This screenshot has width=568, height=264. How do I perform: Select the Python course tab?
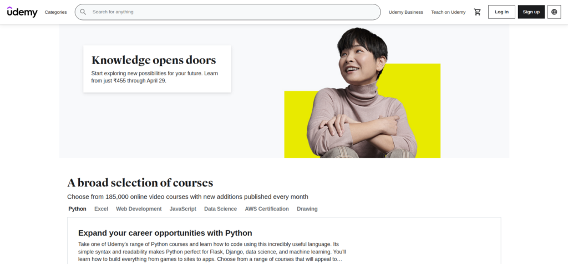(77, 209)
